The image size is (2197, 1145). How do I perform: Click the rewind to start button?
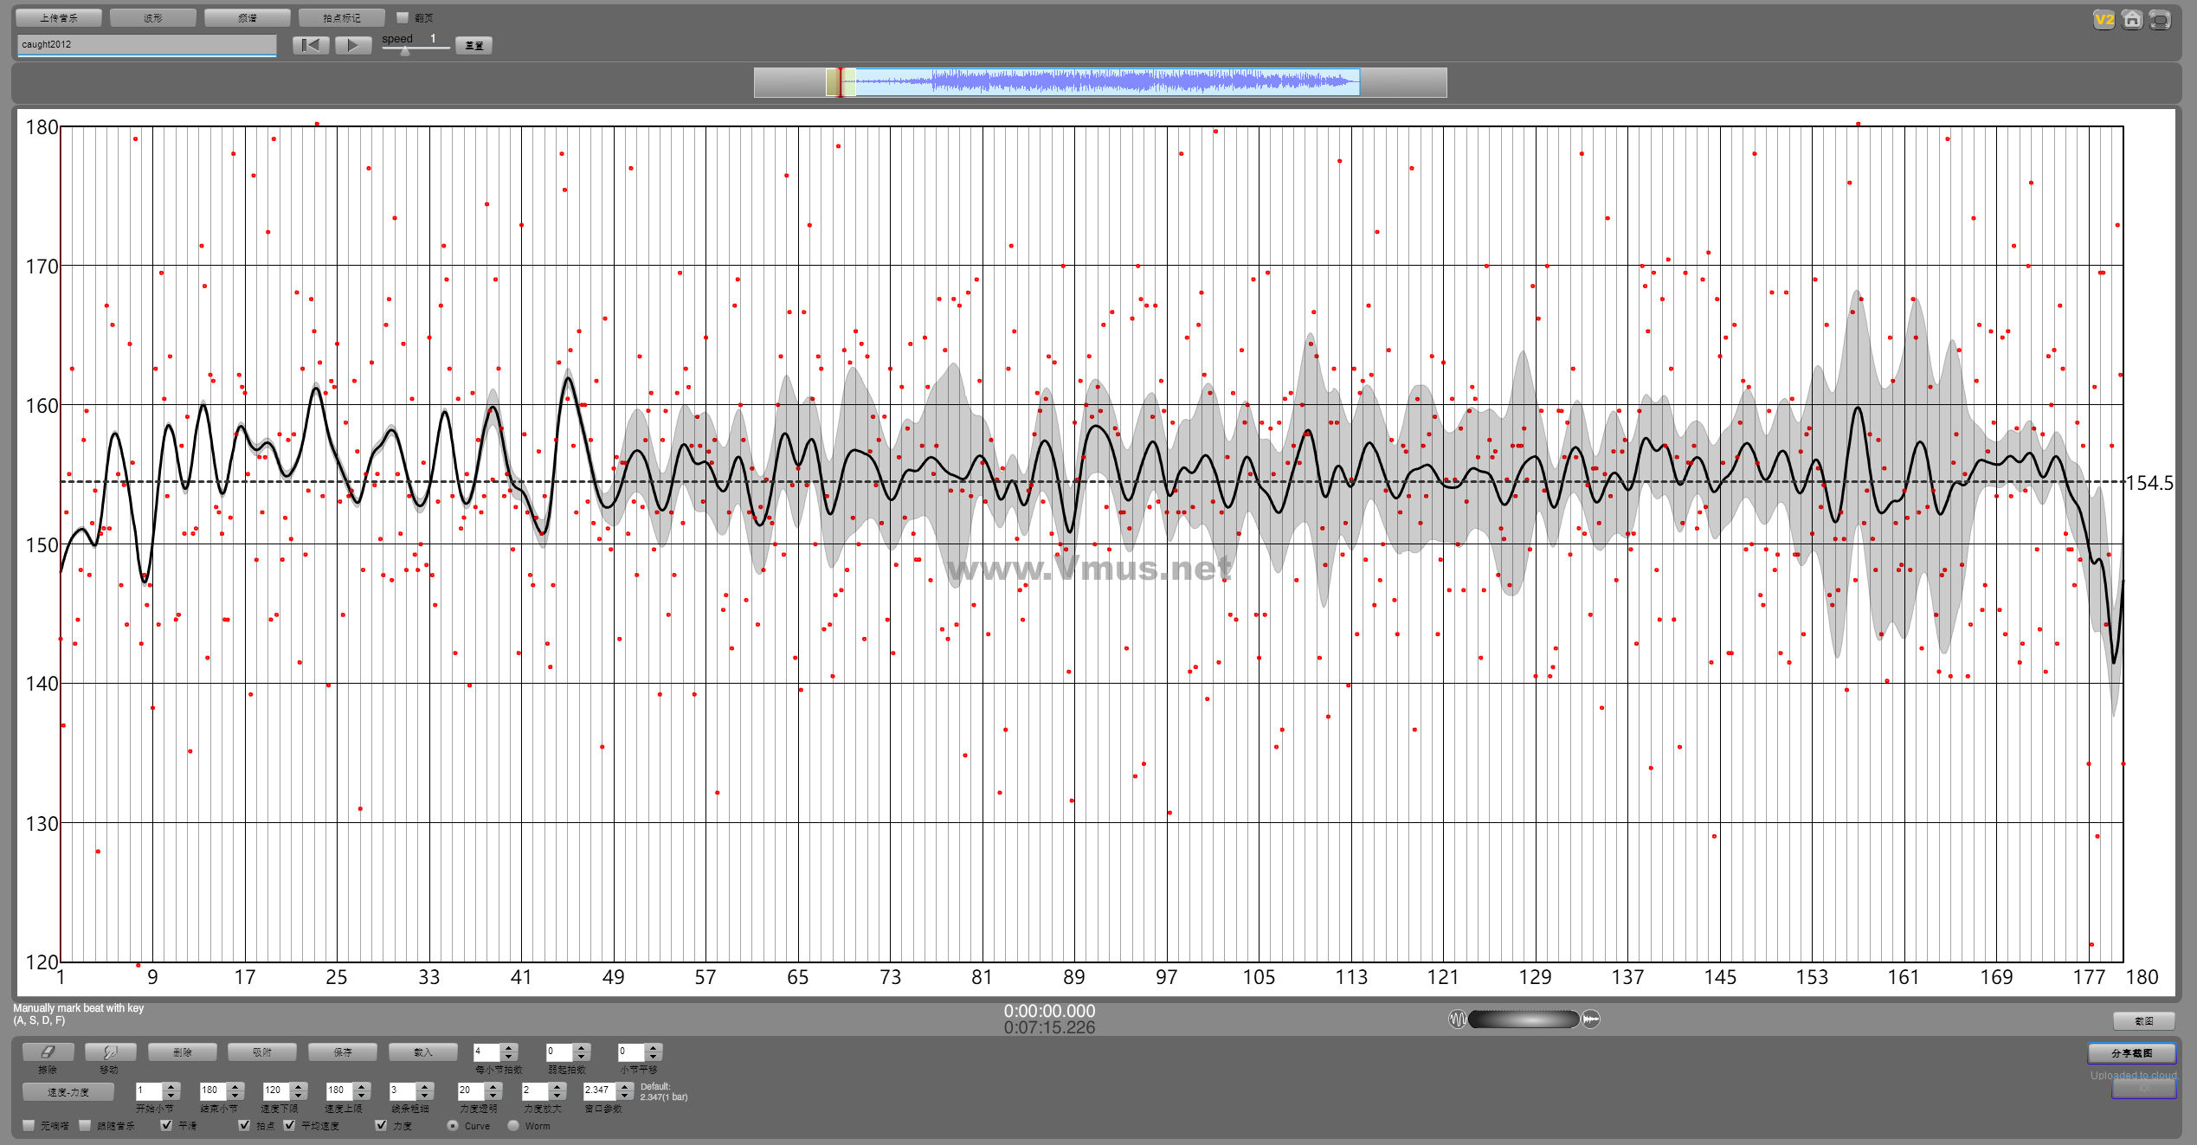coord(311,45)
